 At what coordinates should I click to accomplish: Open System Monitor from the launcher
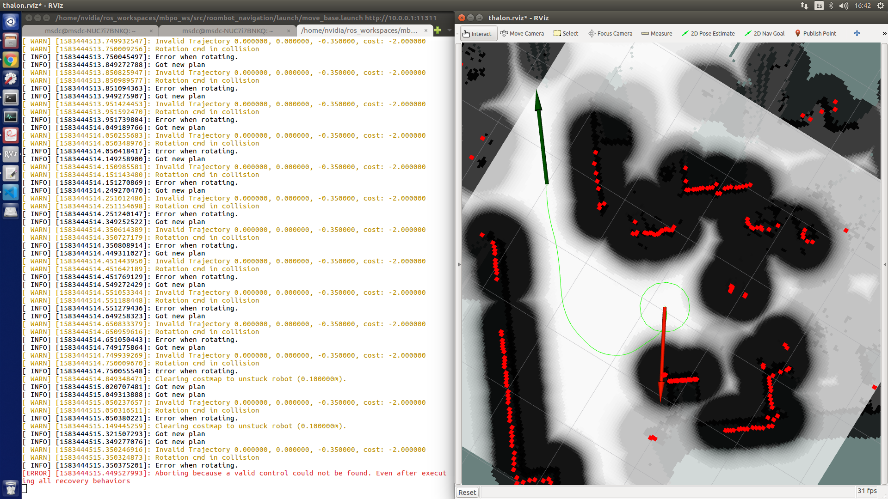coord(11,117)
